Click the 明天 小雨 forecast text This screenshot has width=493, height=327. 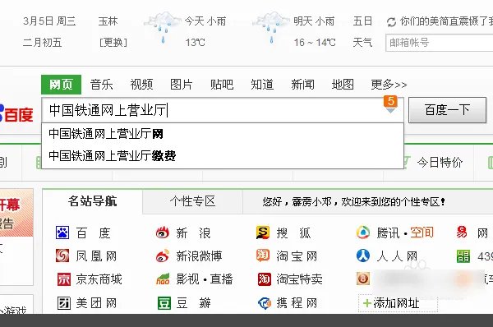[314, 21]
